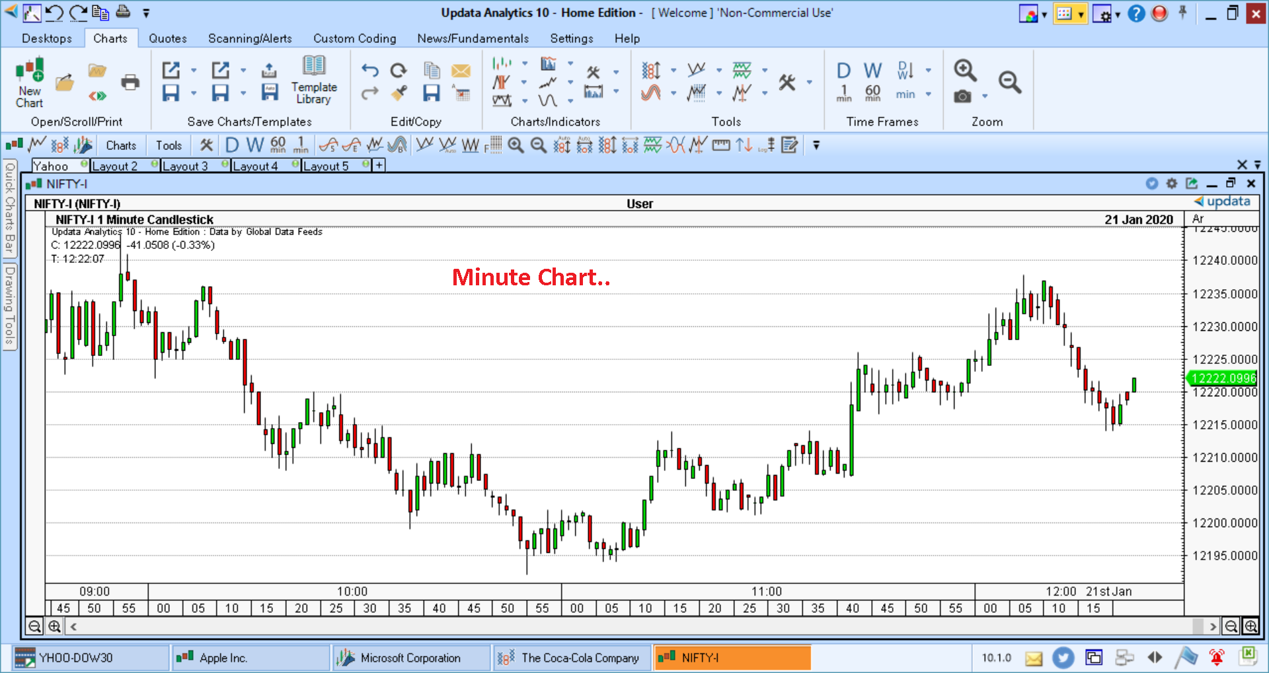Toggle green indicator on Layout 3 tab
This screenshot has height=673, width=1269.
(x=225, y=163)
